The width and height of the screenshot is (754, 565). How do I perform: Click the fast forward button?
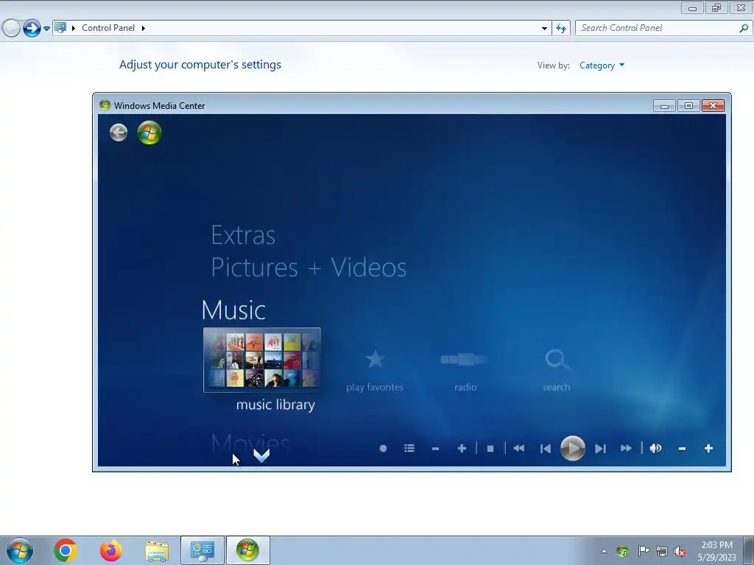point(626,448)
